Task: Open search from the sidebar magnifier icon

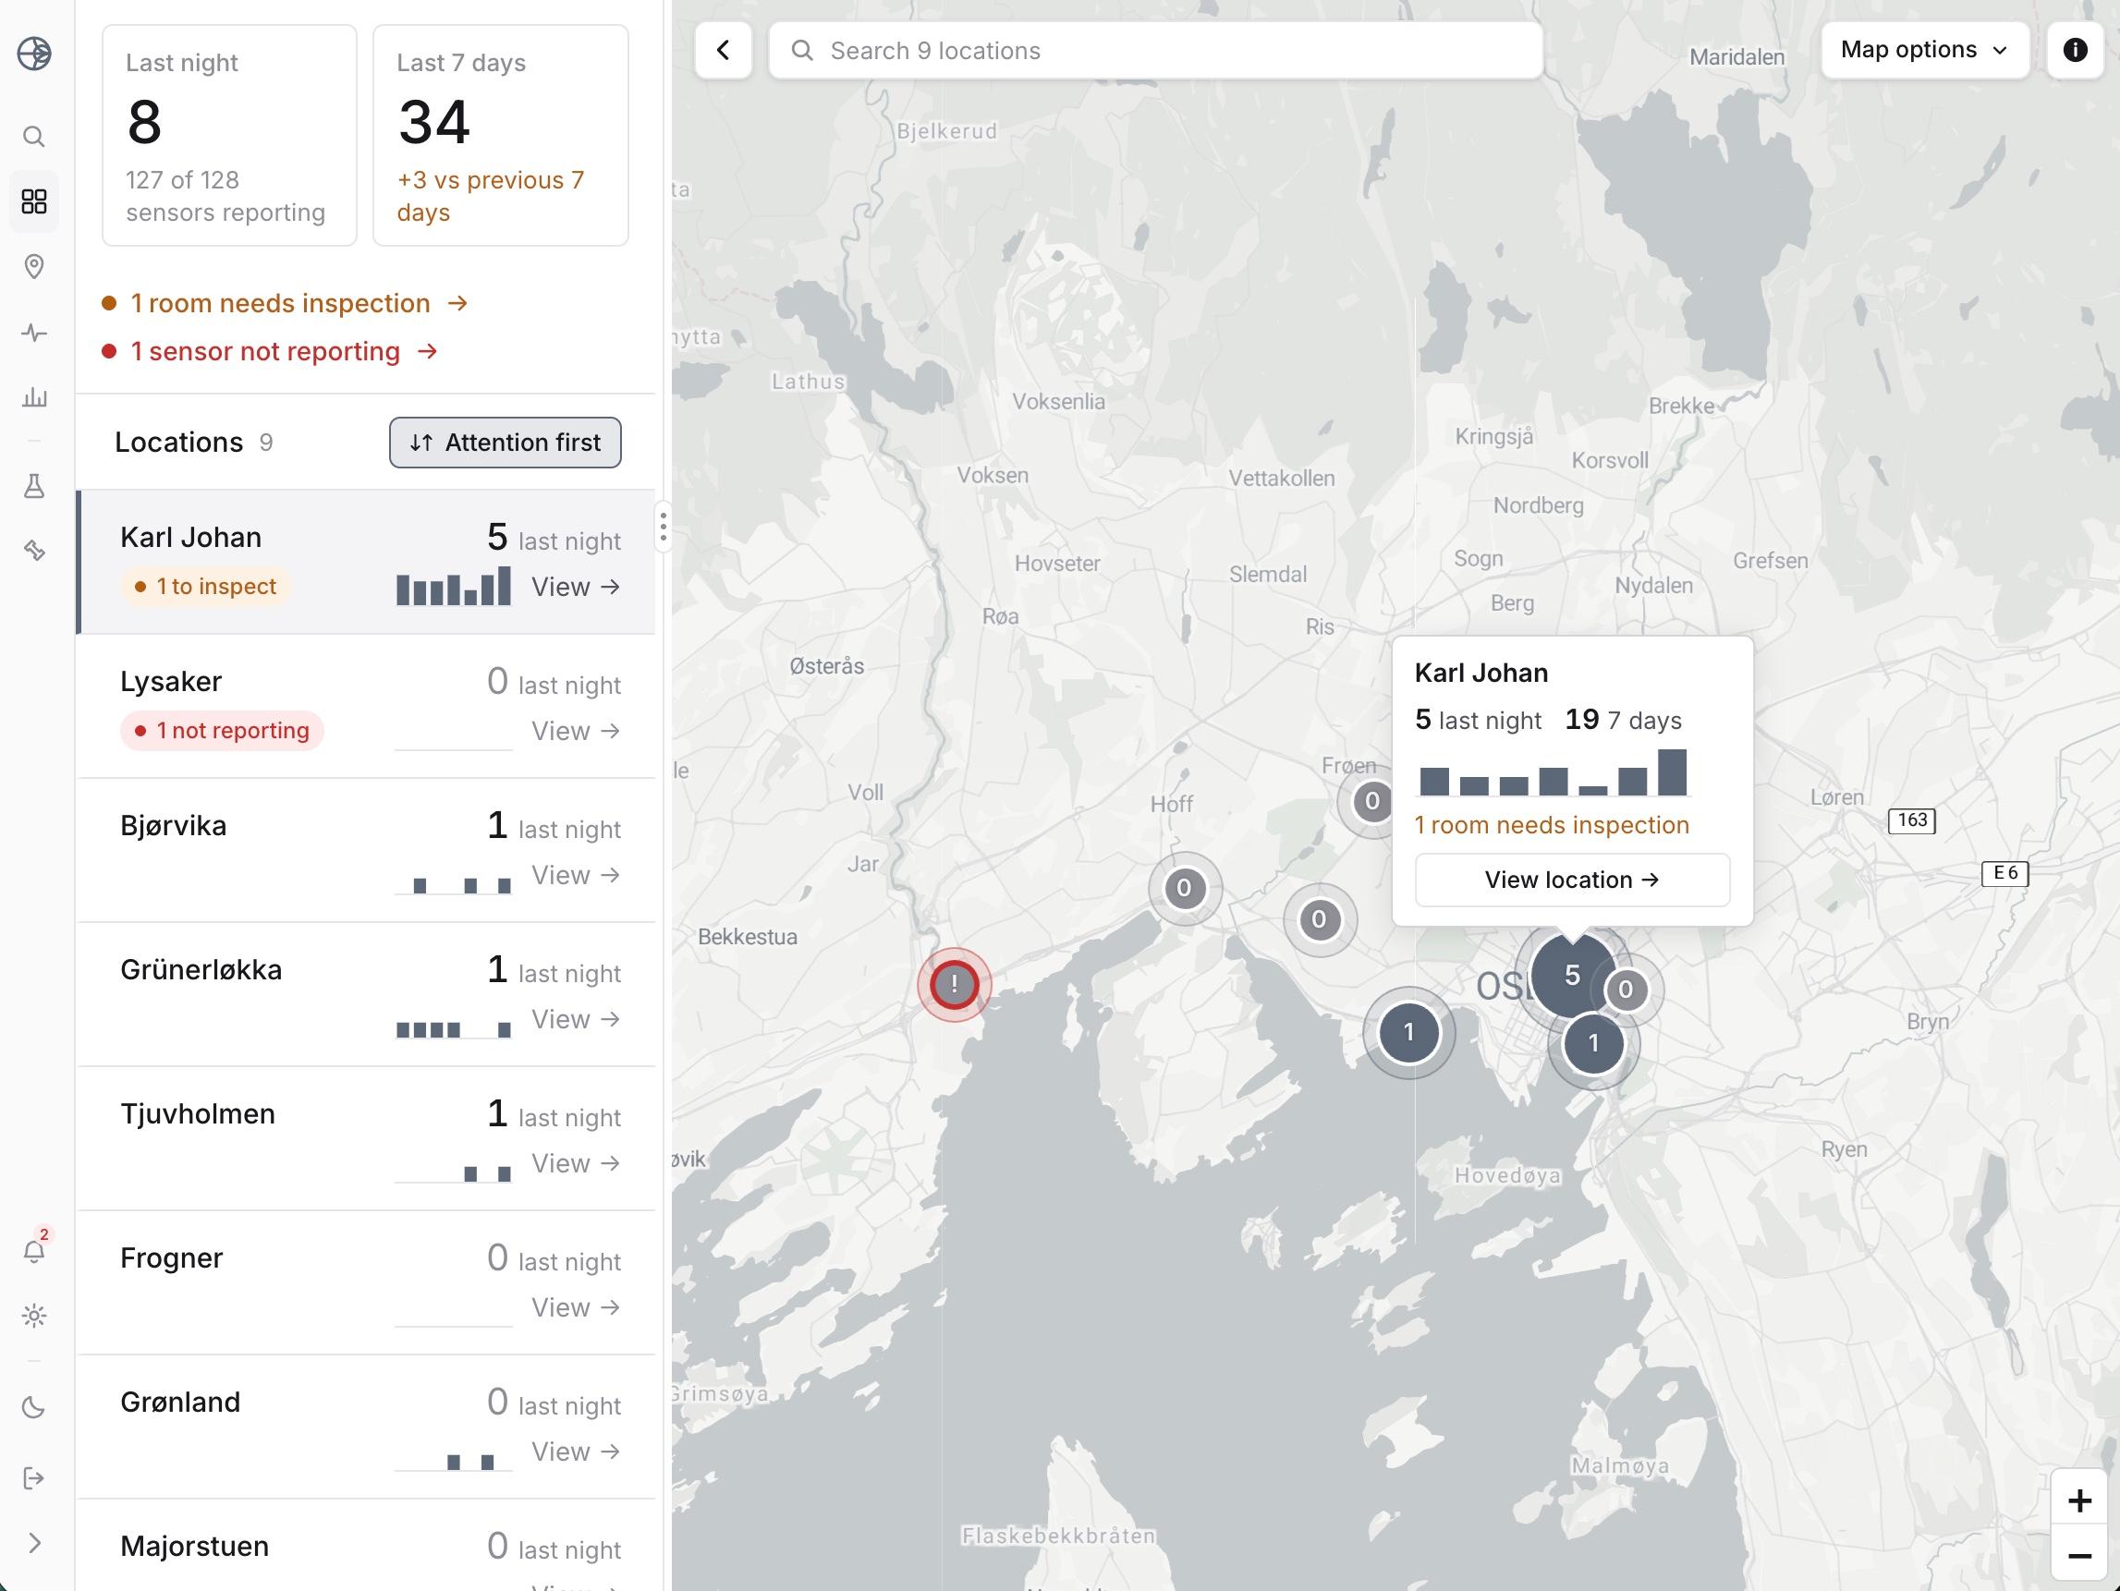Action: tap(34, 137)
